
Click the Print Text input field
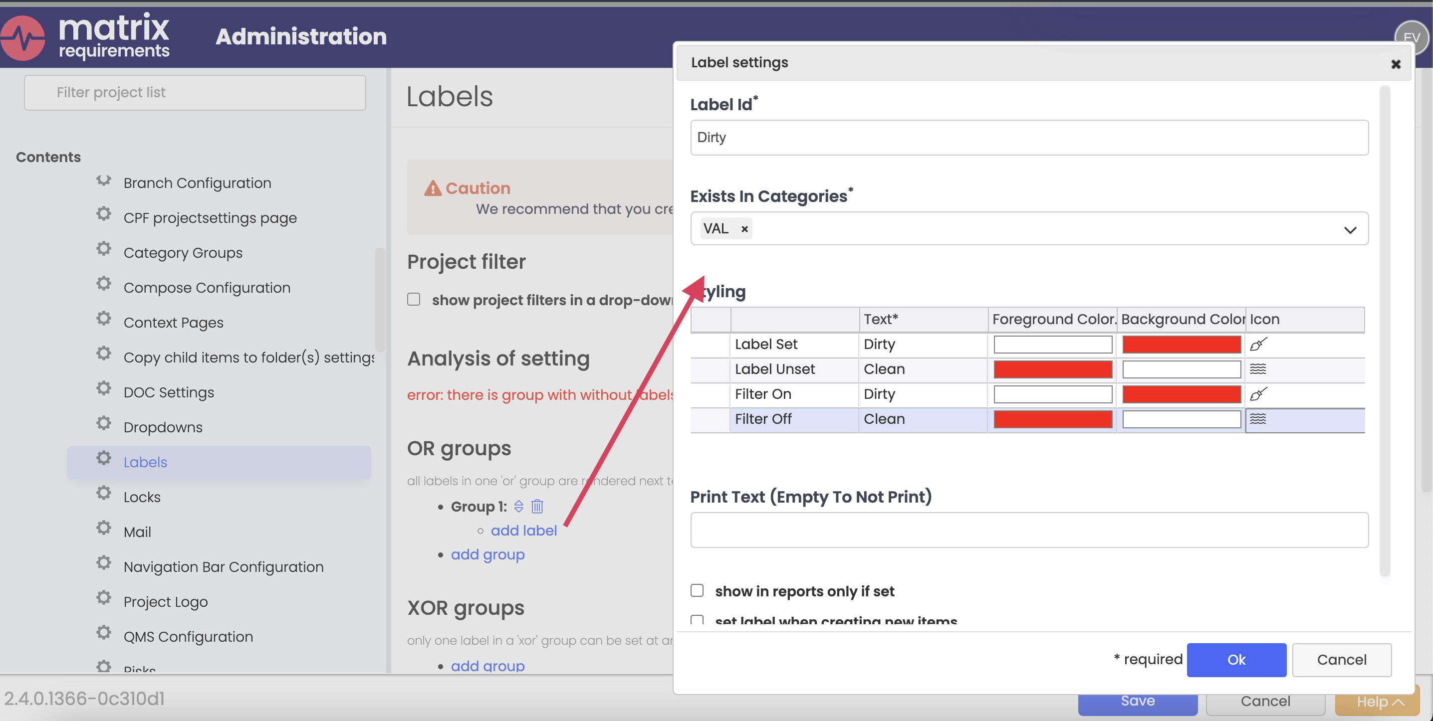click(x=1029, y=530)
